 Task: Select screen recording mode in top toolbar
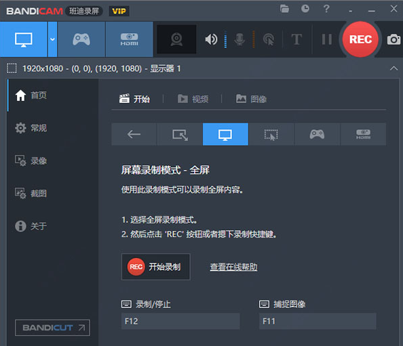coord(24,39)
